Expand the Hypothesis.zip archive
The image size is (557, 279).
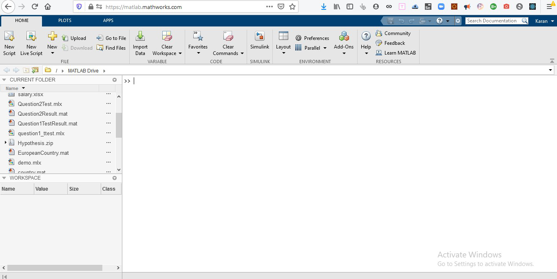pos(5,143)
